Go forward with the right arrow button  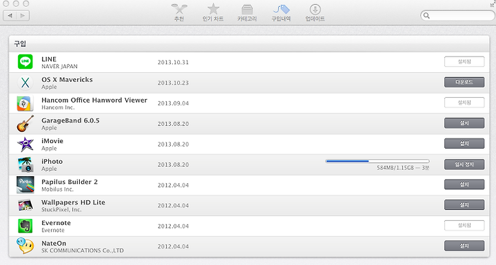[23, 16]
